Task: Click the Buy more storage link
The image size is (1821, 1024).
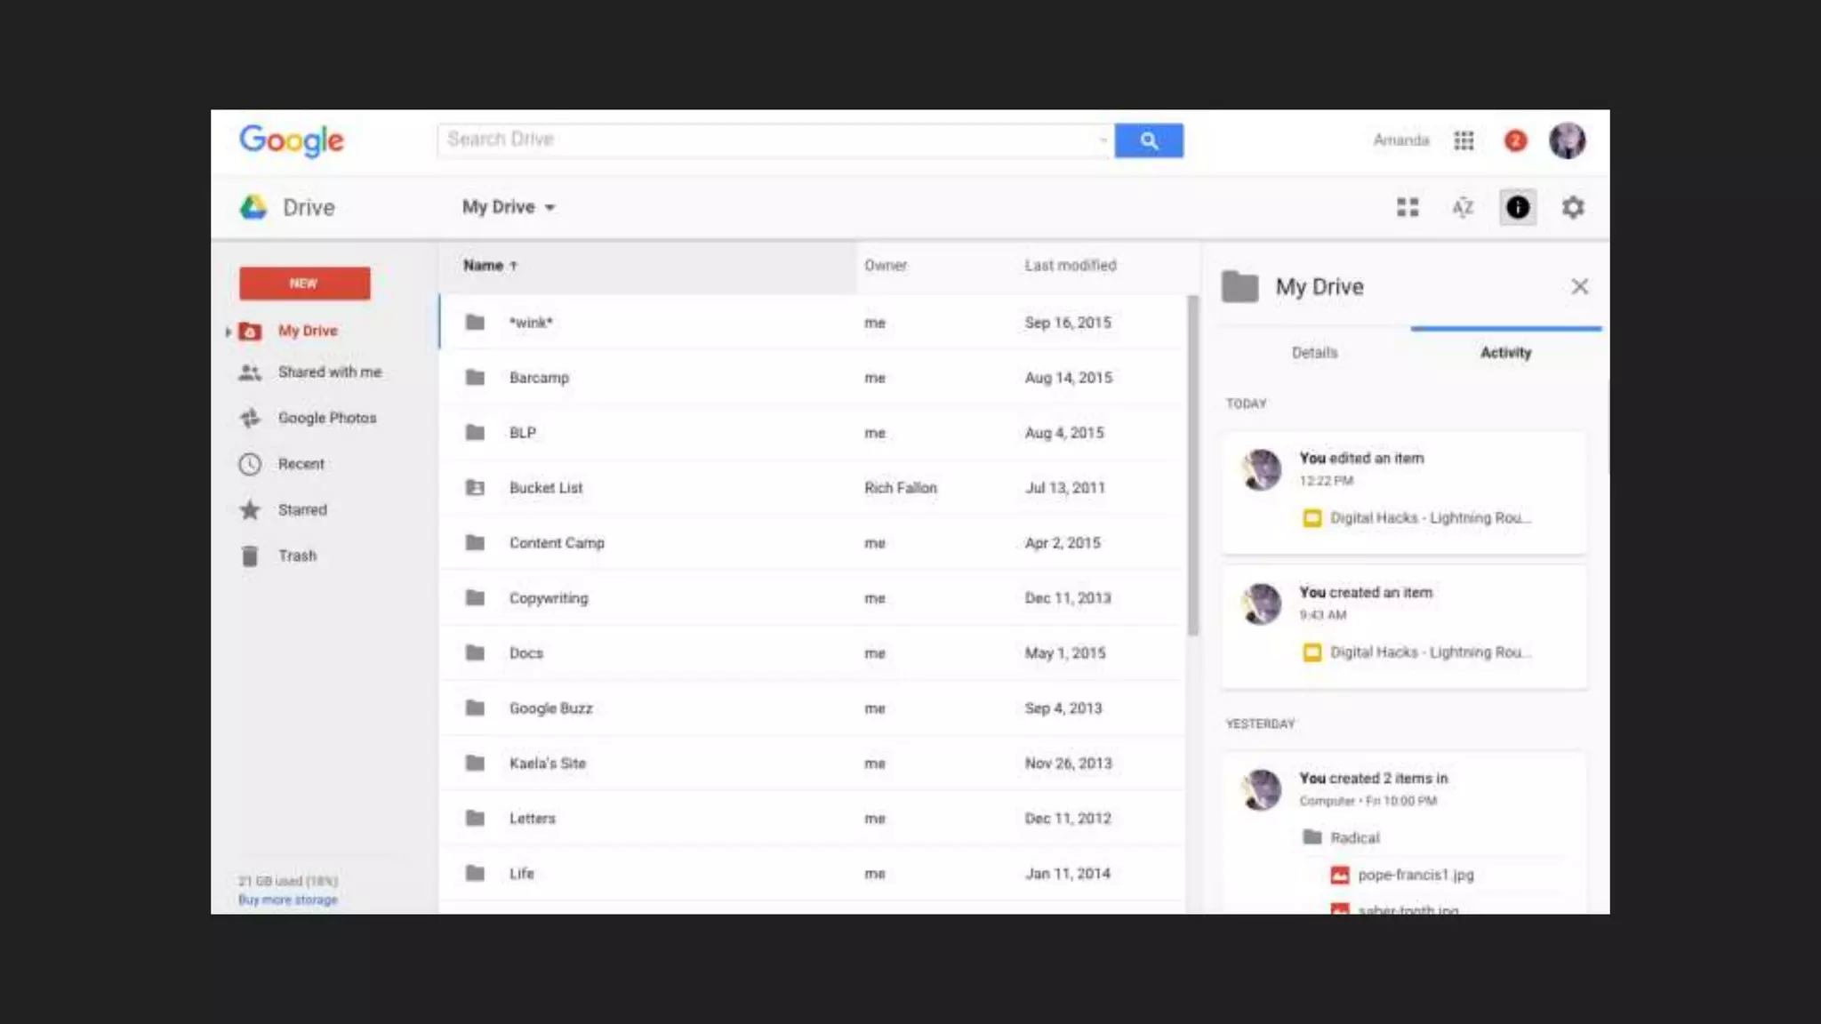Action: tap(287, 900)
